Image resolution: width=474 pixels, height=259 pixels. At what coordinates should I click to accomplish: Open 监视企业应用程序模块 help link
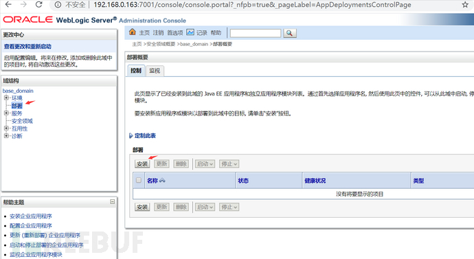36,254
